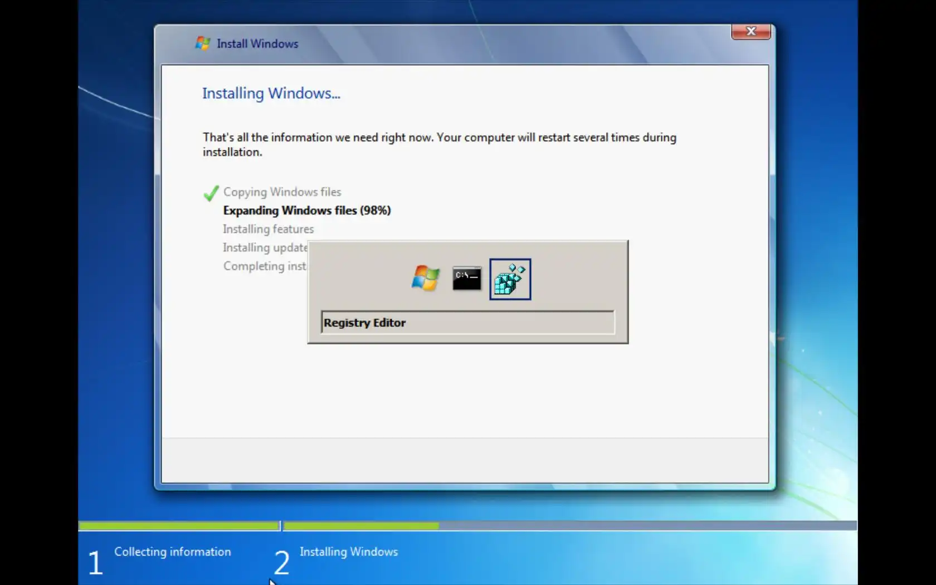Click the Windows logo in Install Windows title bar
Viewport: 936px width, 585px height.
pos(202,43)
